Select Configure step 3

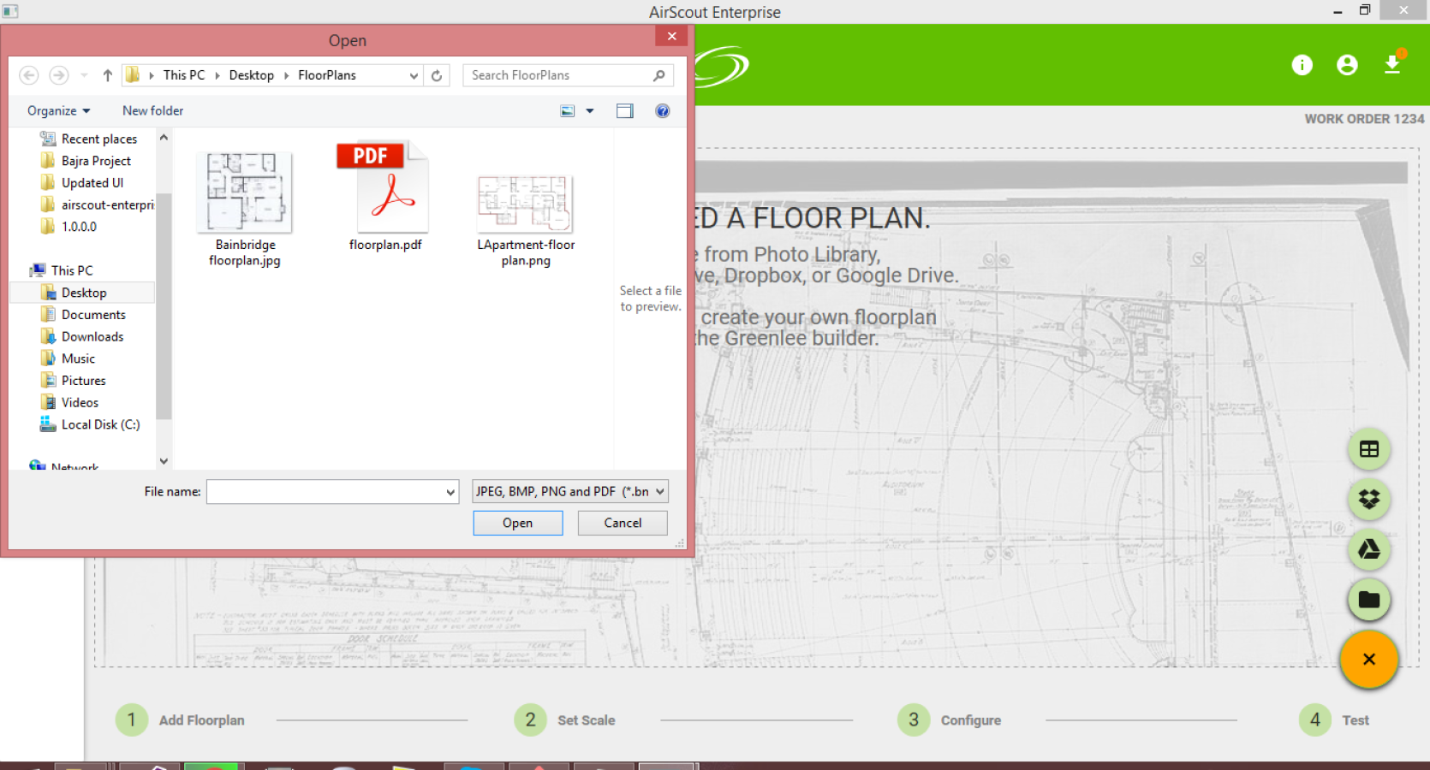click(x=950, y=720)
